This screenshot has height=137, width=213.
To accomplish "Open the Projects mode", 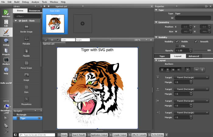I will (x=6, y=52).
